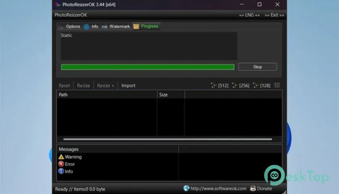Open the softwareok.com link

coord(218,189)
